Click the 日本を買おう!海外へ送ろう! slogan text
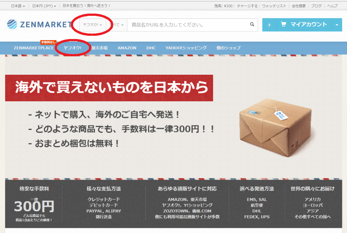Viewport: 347px width, 233px height. [86, 6]
